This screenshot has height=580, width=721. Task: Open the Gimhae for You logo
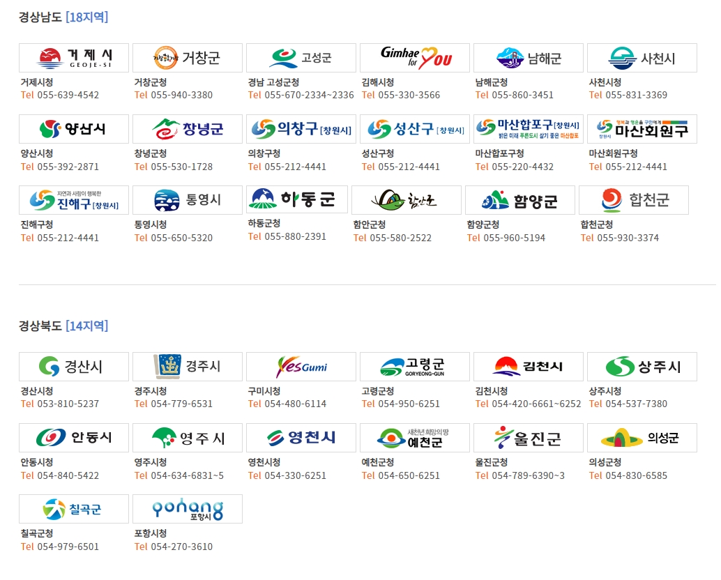pos(415,58)
